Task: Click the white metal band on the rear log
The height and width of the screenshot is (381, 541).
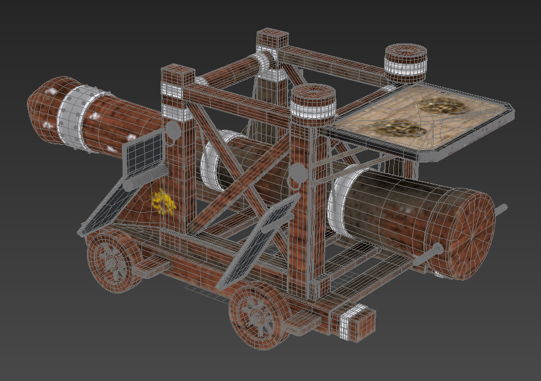Action: click(77, 114)
